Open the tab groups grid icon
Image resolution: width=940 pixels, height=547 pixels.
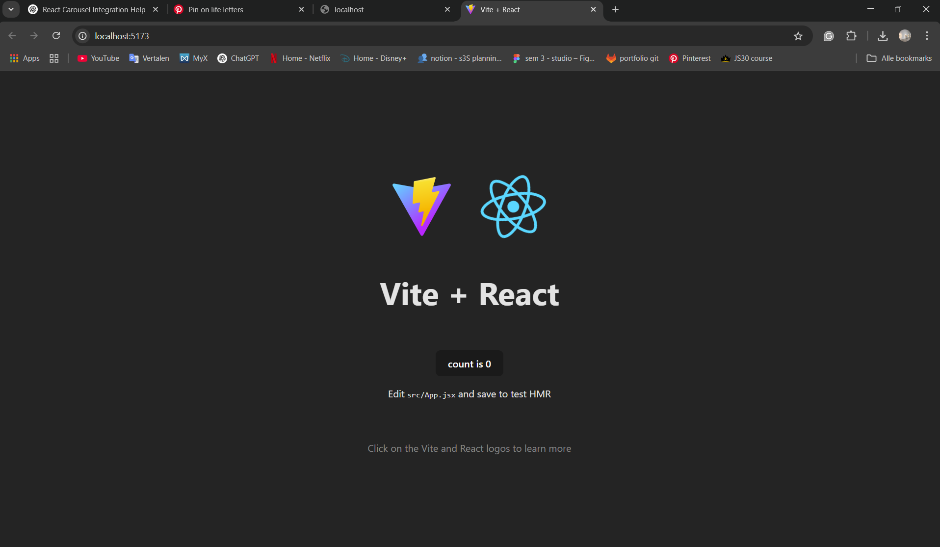[54, 58]
